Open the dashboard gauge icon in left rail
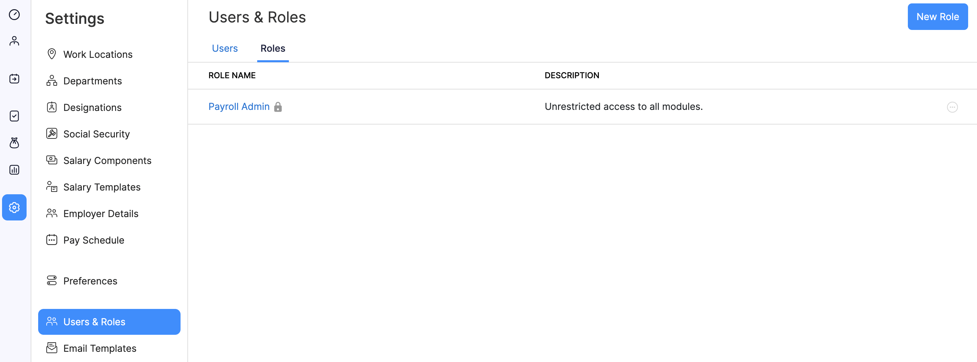The width and height of the screenshot is (977, 362). (x=14, y=15)
